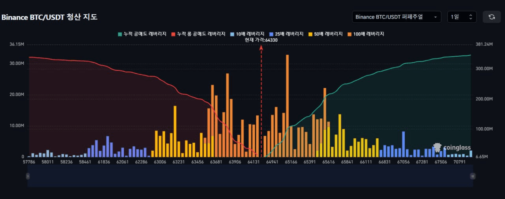Click left axis value 36.15M
The height and width of the screenshot is (199, 505).
[x=17, y=44]
